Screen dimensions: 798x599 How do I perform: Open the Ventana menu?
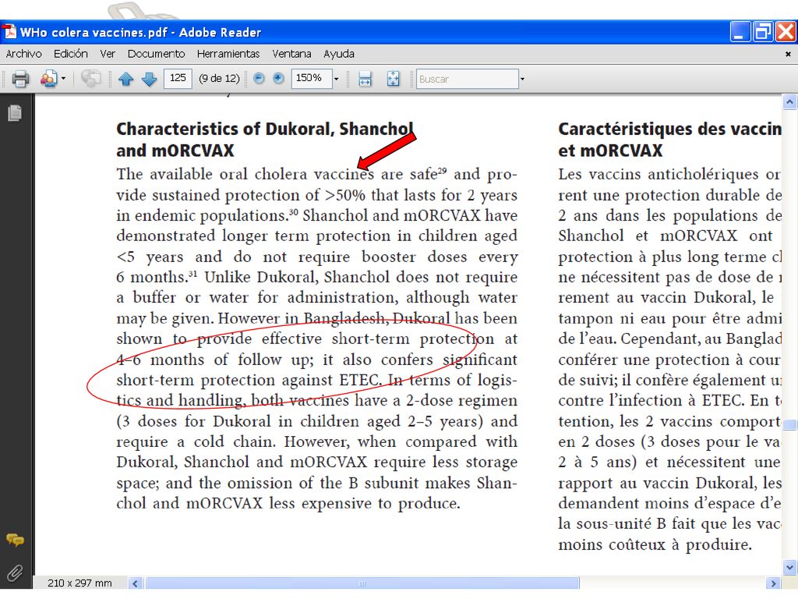pos(291,54)
